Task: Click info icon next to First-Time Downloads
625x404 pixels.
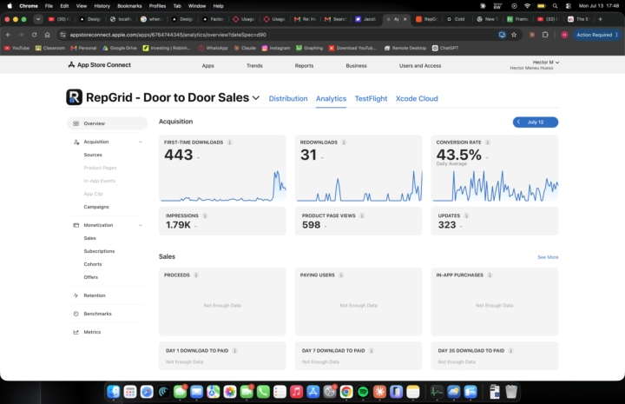Action: point(229,142)
